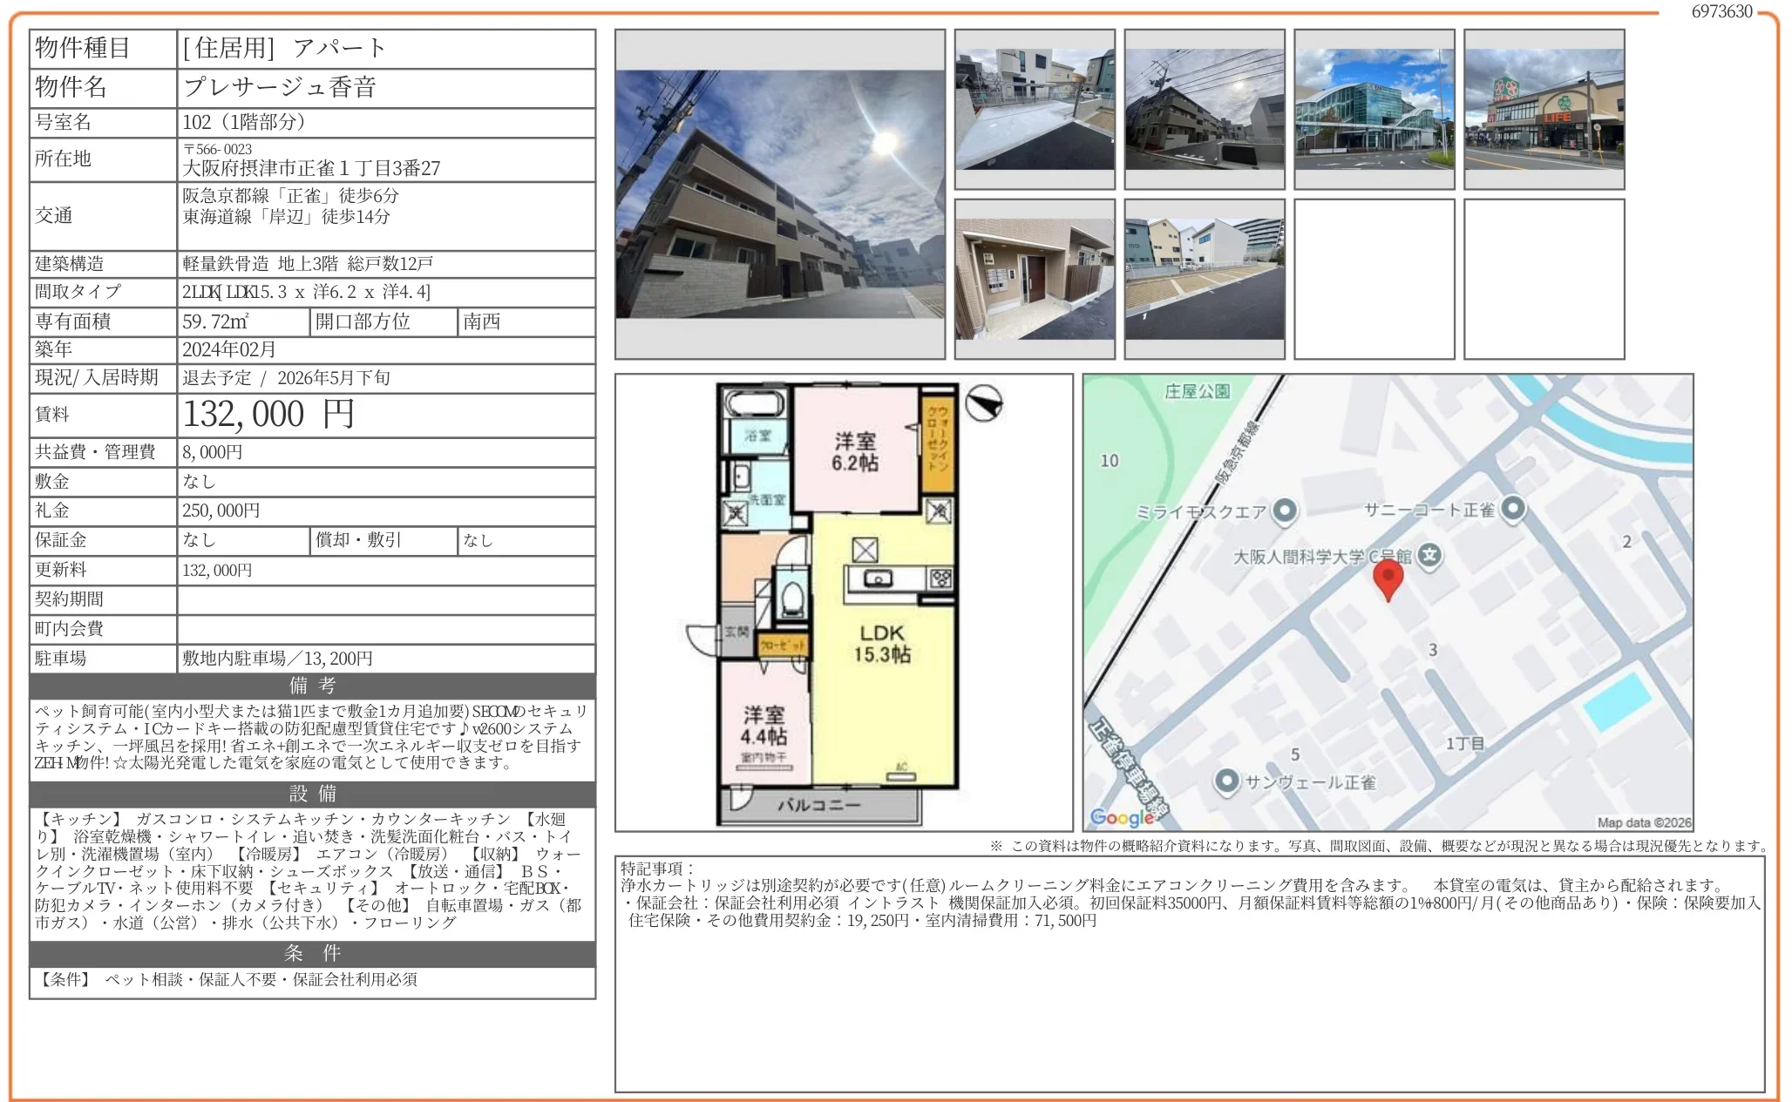
Task: Click the 洋室 6.2帖 room on floor plan
Action: coord(855,450)
